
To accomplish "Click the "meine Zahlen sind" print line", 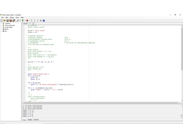I will tap(38, 74).
